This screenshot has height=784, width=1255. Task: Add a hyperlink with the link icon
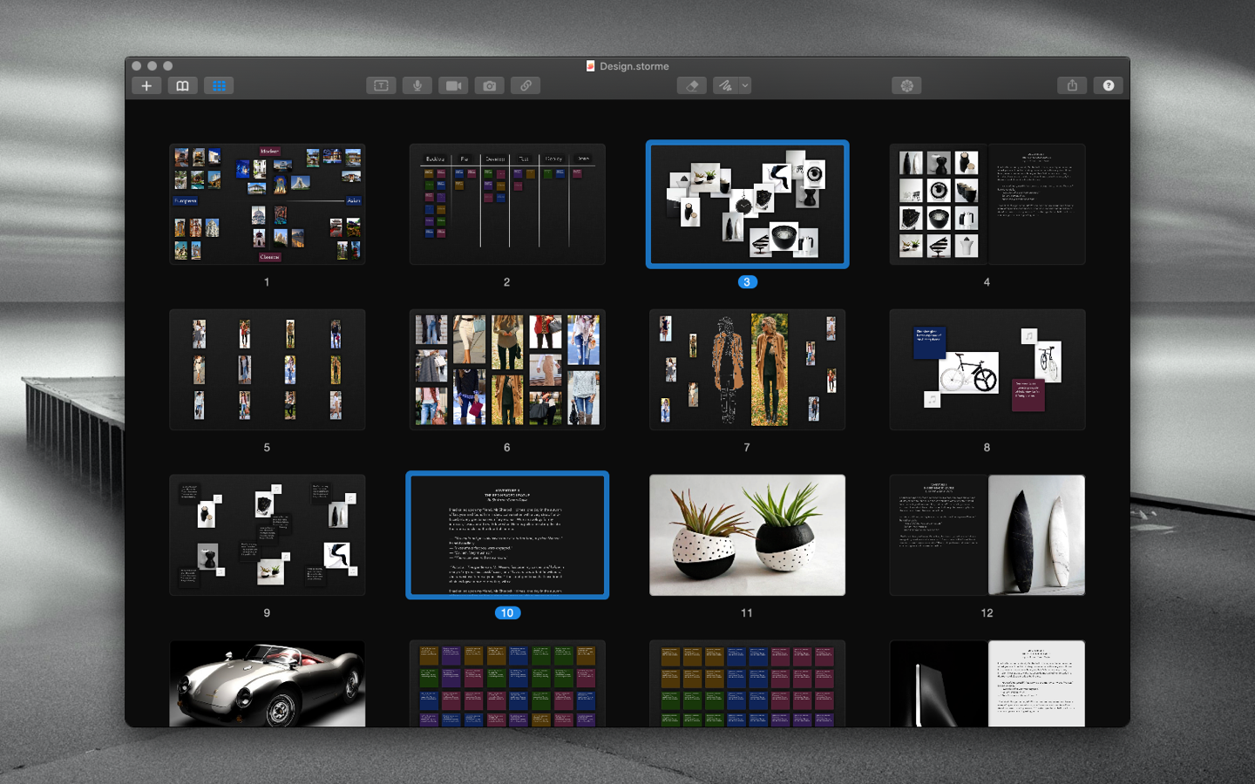coord(525,85)
